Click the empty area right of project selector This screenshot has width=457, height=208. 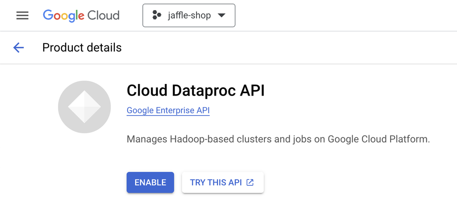coord(344,16)
